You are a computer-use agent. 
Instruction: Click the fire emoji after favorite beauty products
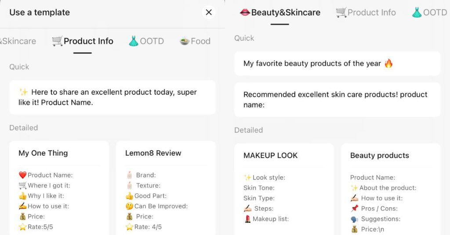(388, 63)
